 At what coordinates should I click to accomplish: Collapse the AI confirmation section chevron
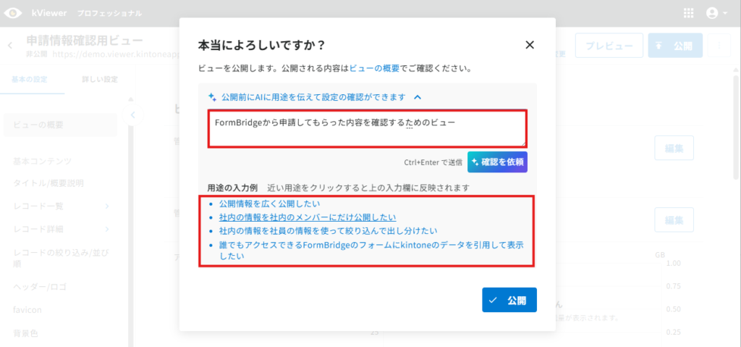[x=418, y=97]
